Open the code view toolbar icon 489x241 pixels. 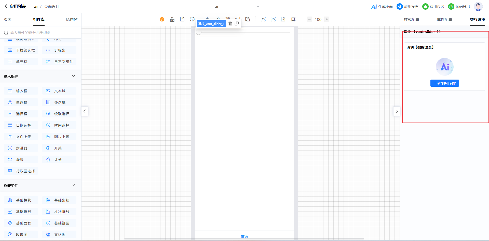pyautogui.click(x=273, y=19)
